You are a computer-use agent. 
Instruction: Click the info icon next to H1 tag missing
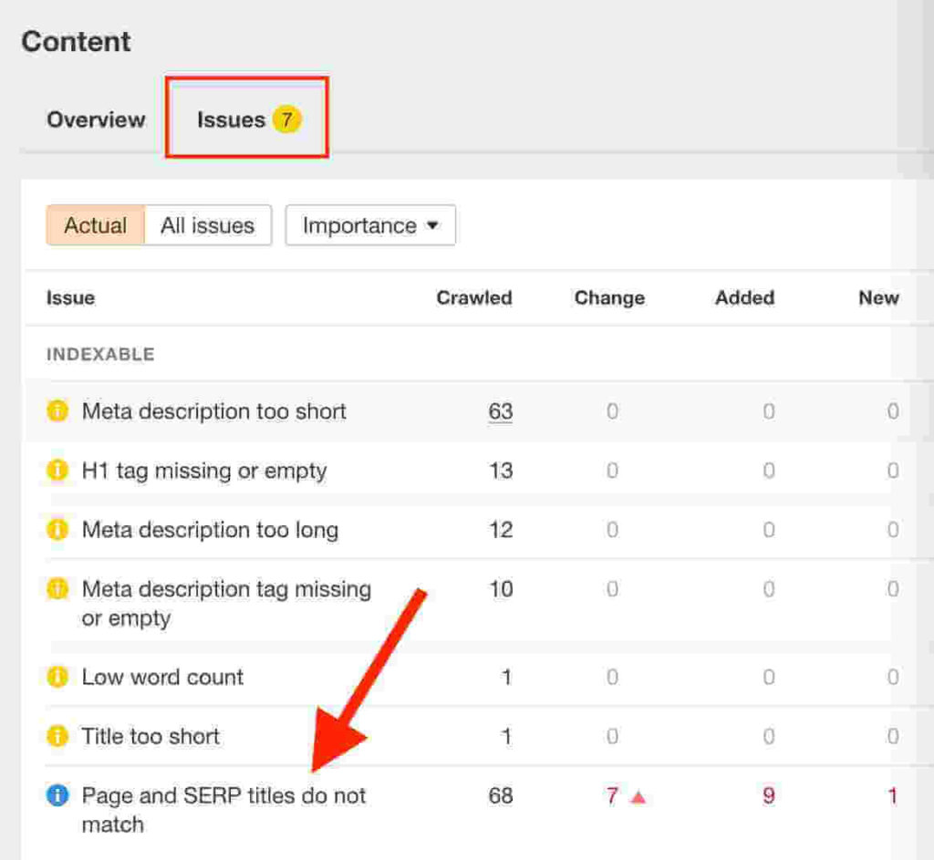pyautogui.click(x=56, y=471)
